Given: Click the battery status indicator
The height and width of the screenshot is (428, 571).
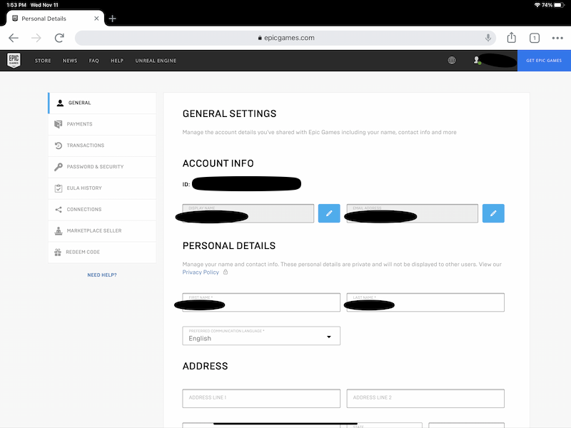Looking at the screenshot, I should [560, 5].
